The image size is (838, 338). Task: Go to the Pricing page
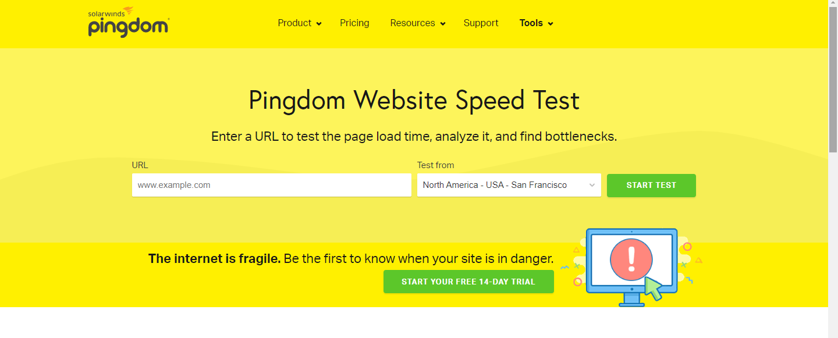pos(354,23)
